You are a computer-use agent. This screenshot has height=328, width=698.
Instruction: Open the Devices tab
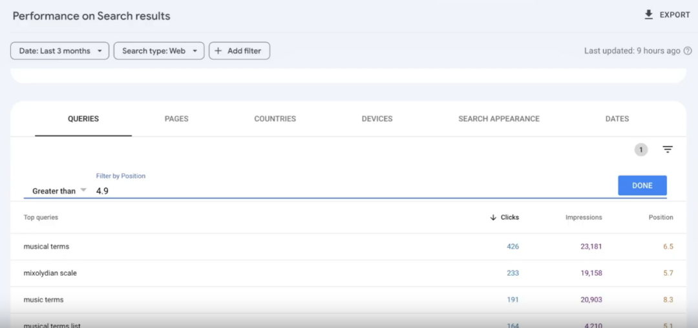tap(377, 119)
